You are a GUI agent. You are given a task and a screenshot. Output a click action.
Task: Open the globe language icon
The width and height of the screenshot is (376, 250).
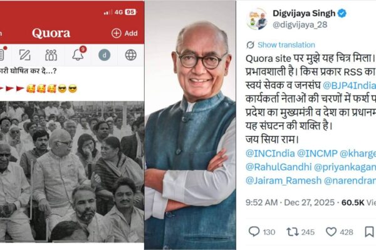click(131, 55)
